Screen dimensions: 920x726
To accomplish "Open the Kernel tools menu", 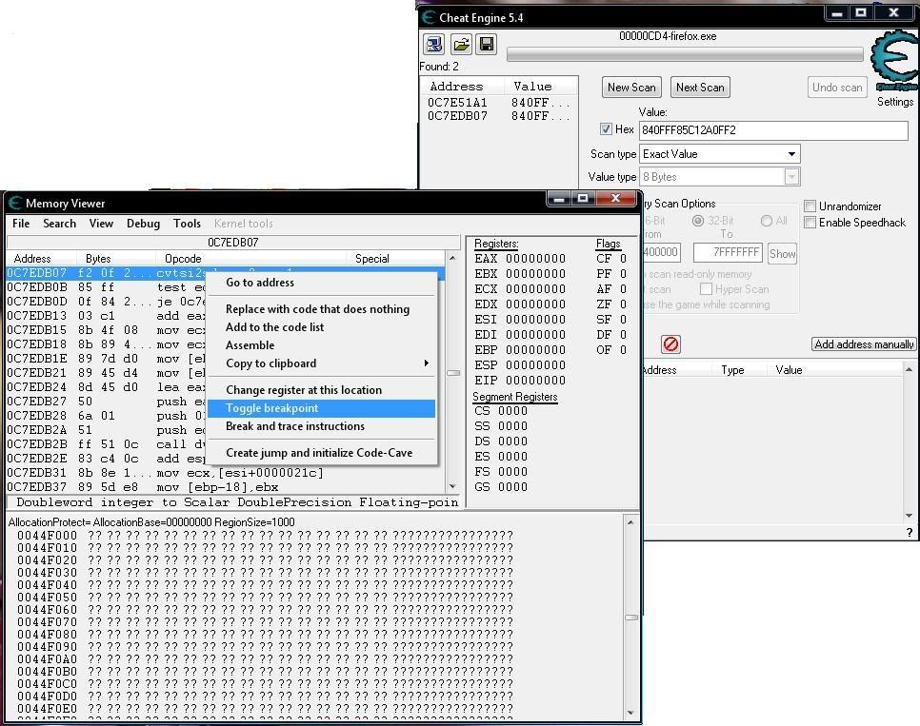I will [x=243, y=224].
